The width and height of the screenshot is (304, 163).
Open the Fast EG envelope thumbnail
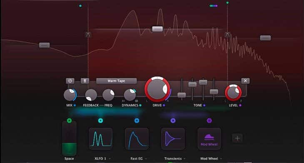tap(137, 138)
